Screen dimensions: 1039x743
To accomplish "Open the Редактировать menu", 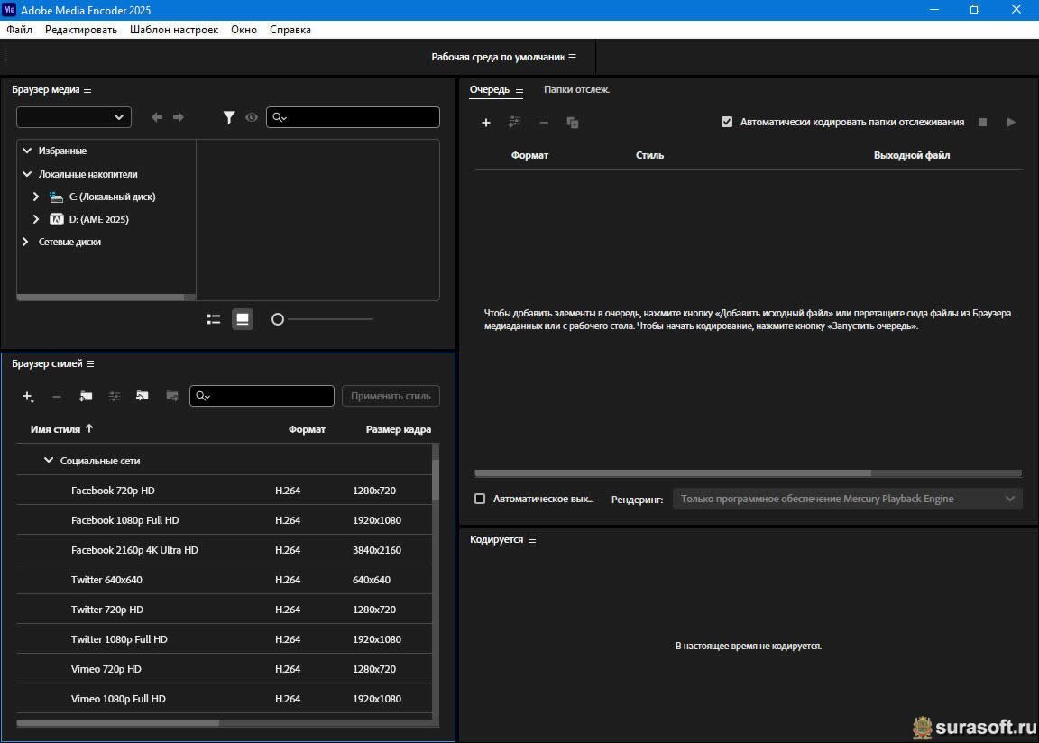I will pos(81,30).
